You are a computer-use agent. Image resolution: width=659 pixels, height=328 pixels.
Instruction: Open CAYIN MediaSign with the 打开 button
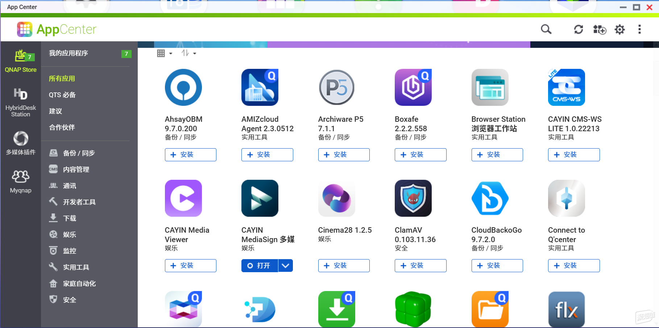pyautogui.click(x=260, y=266)
